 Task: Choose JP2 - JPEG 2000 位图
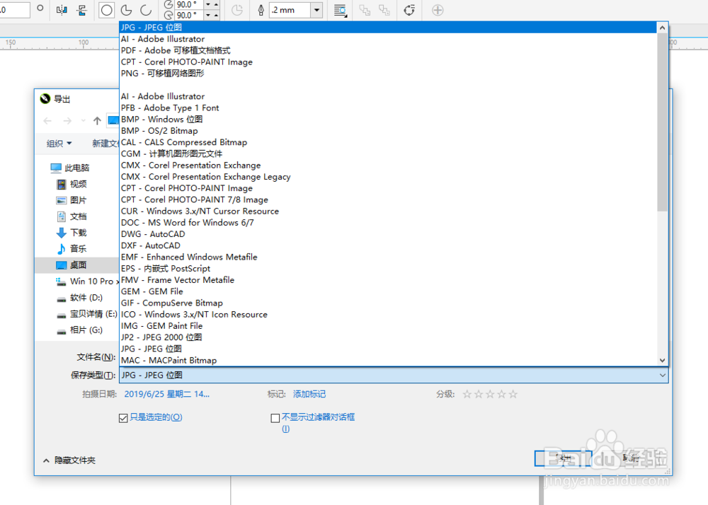(388, 337)
